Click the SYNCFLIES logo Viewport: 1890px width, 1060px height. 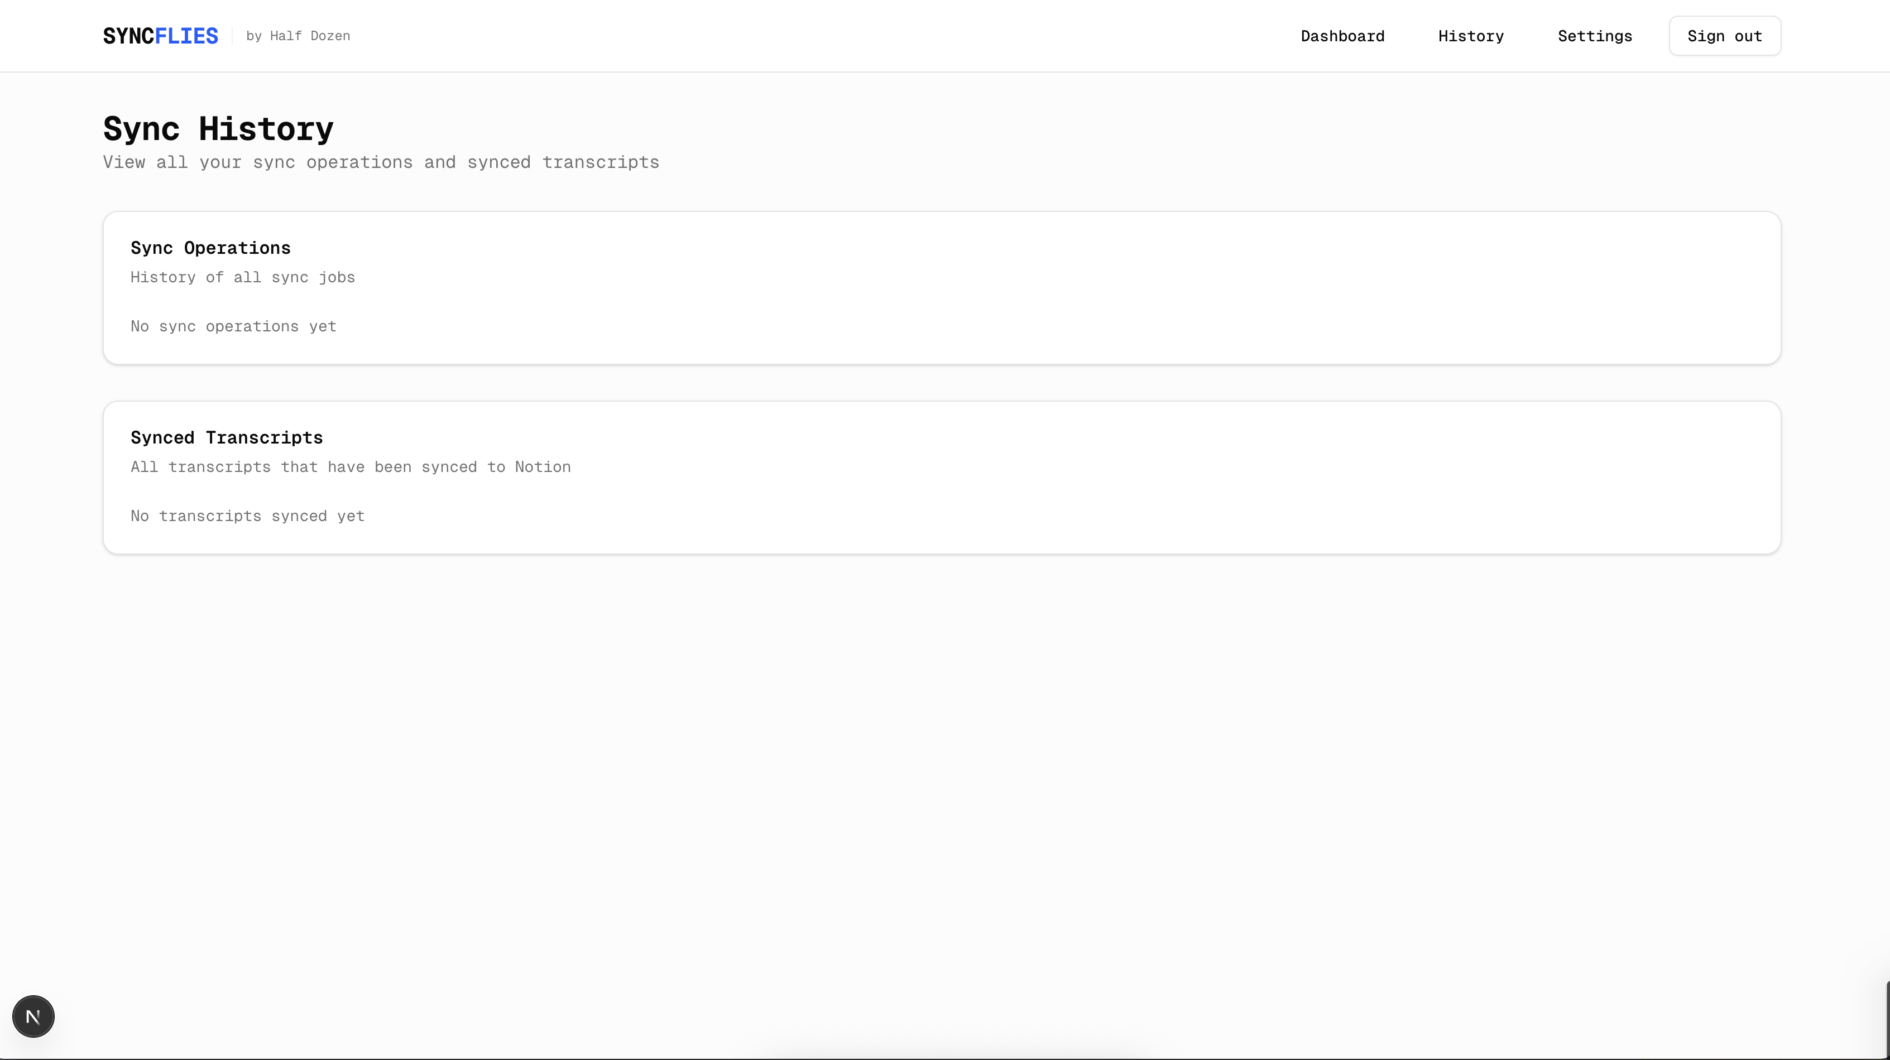160,36
